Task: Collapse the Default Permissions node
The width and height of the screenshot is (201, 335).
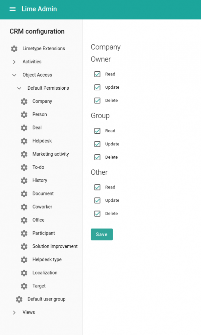Action: point(19,88)
